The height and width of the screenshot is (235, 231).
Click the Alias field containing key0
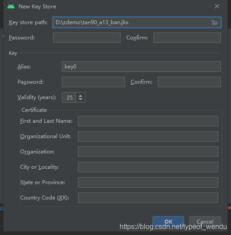(141, 67)
